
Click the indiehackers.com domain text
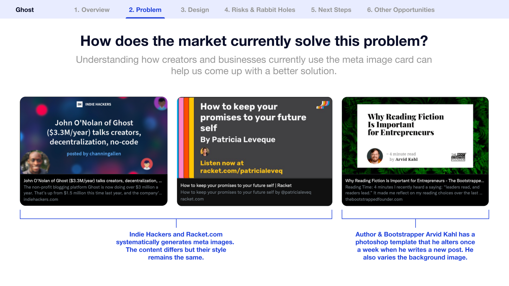[41, 199]
